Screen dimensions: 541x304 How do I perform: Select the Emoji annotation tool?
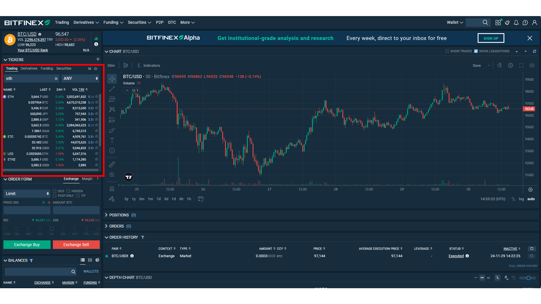point(112,151)
